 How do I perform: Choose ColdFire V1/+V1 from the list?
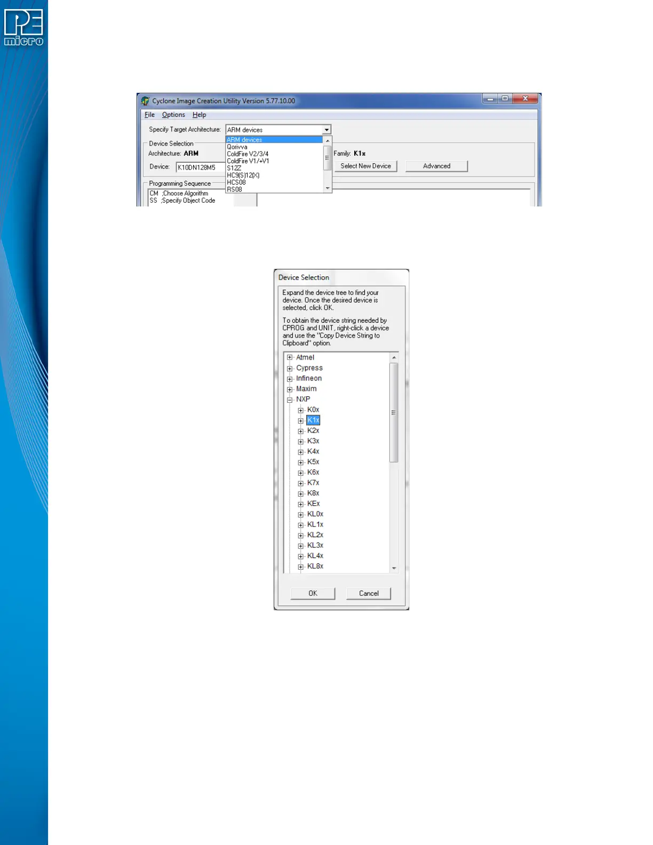coord(274,161)
